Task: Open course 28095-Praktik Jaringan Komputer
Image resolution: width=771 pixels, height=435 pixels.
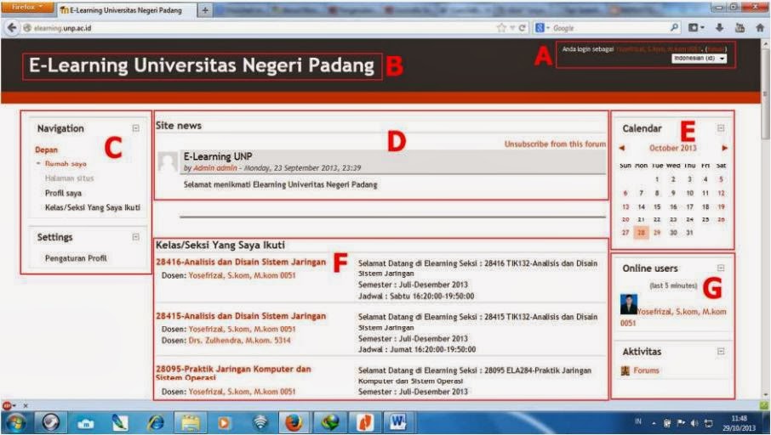Action: point(233,373)
